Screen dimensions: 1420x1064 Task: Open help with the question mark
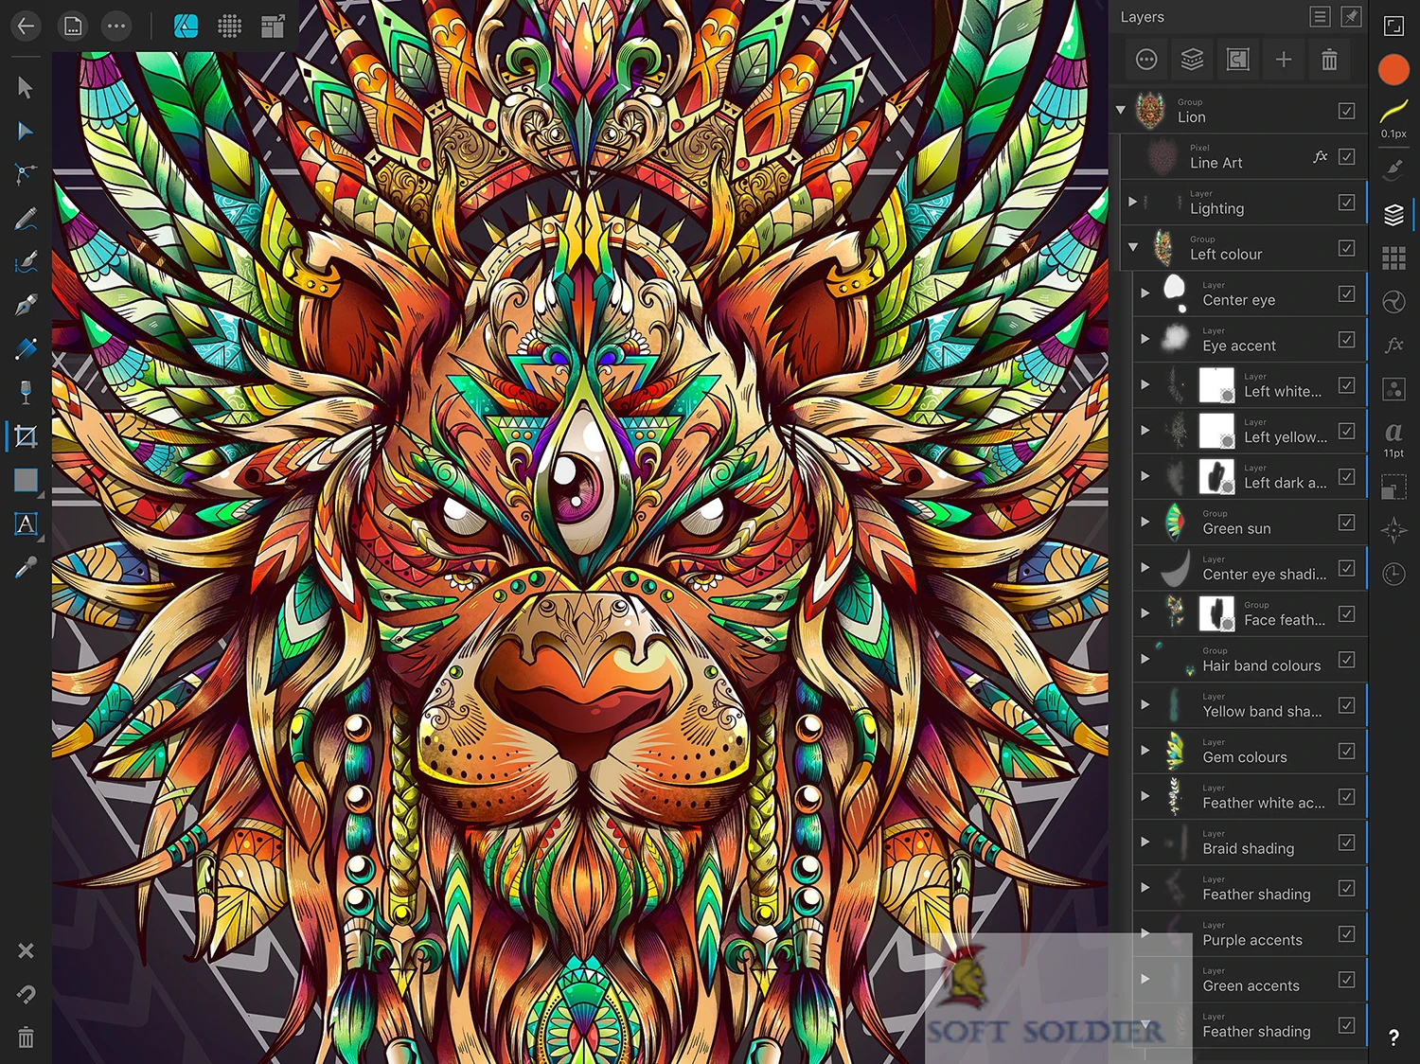click(x=1393, y=1037)
